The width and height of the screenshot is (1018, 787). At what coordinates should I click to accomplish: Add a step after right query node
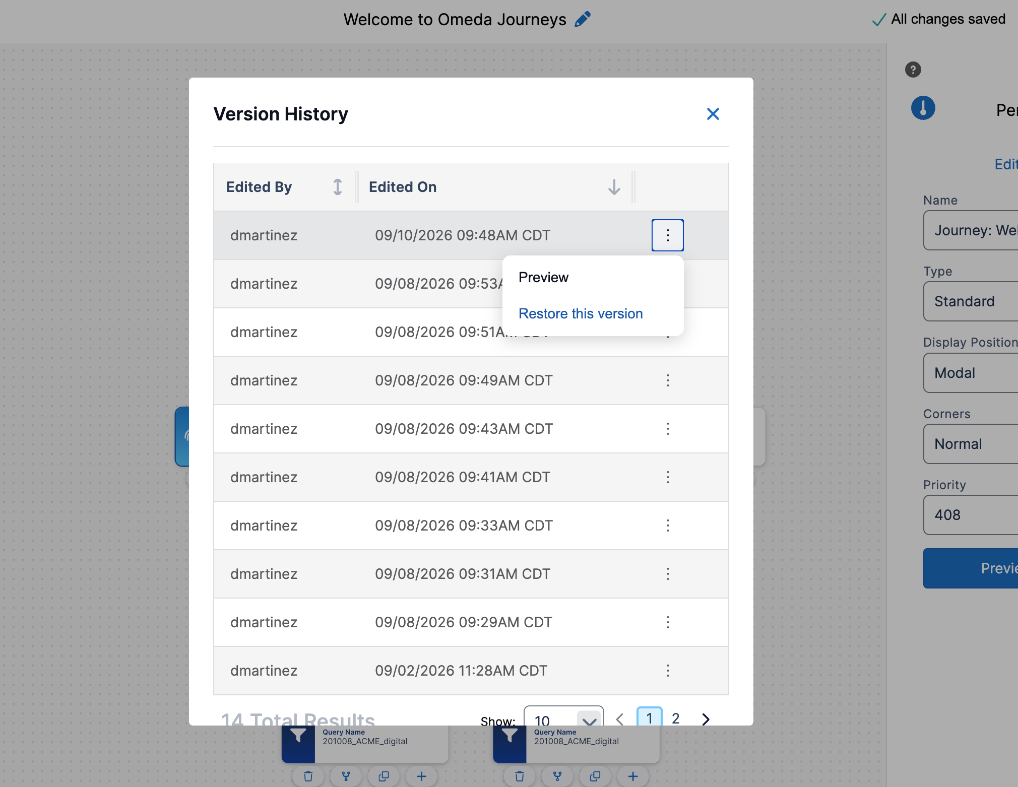point(633,776)
